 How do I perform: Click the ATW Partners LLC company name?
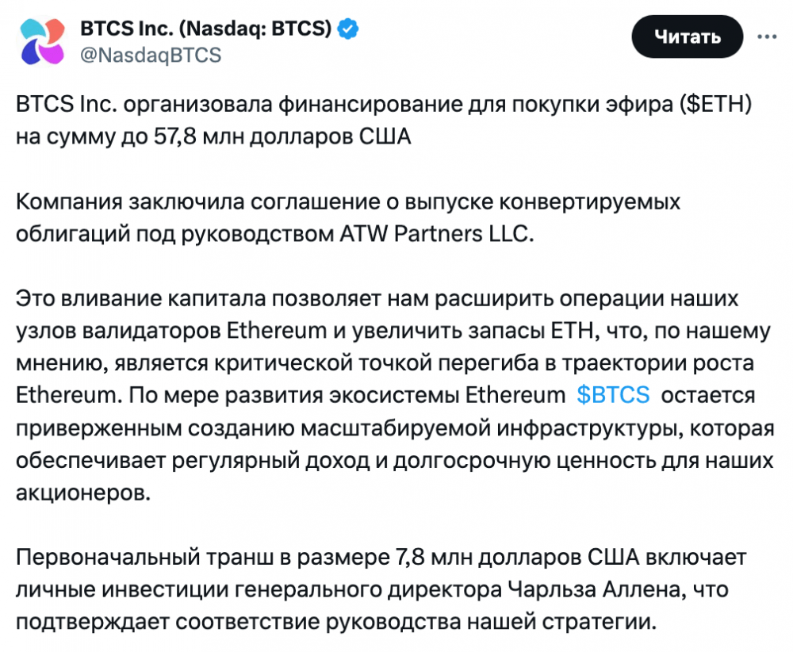click(x=437, y=233)
